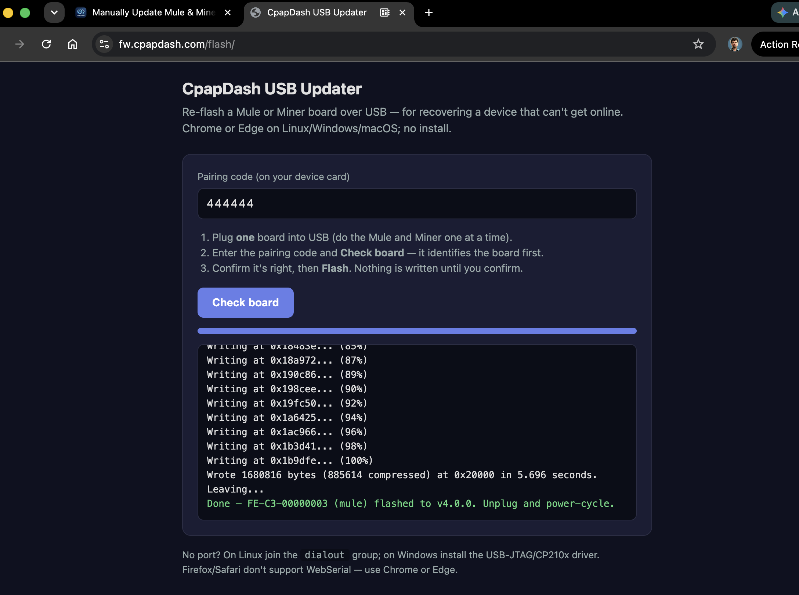
Task: Click log line 'Writing at 0x1b9dfe... (100%)'
Action: (290, 461)
